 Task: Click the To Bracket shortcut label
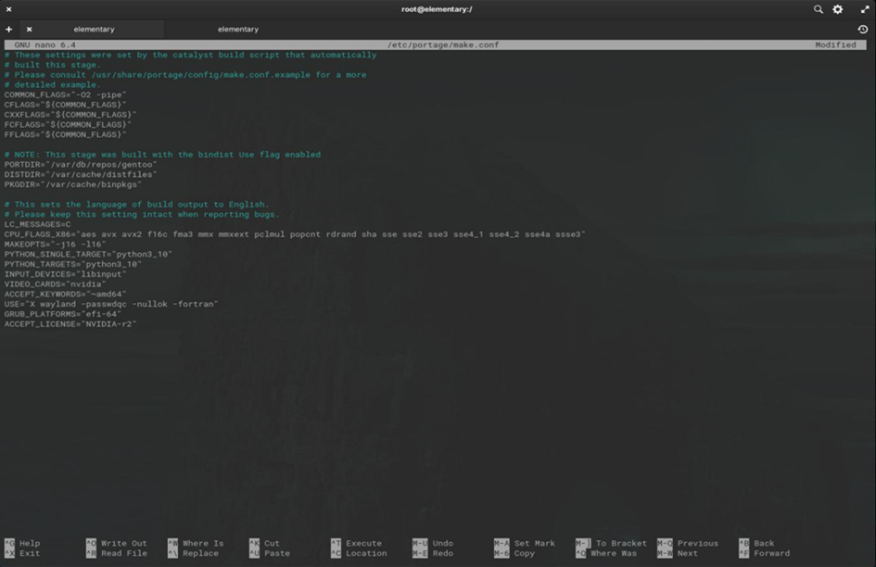(621, 544)
